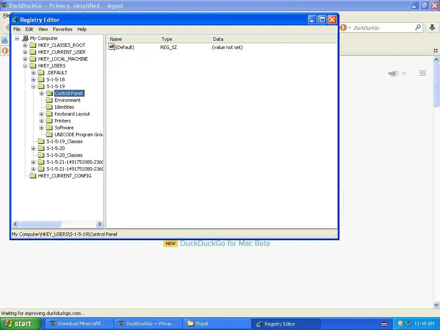Select the S-1-5-19_Classes tree label
Screen dimensions: 440x330
(64, 141)
